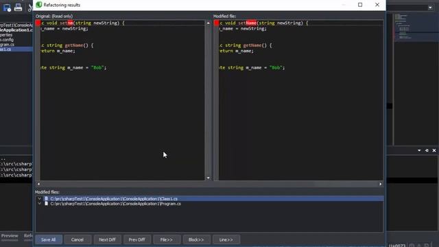Click horizontal scrollbar right arrow
The width and height of the screenshot is (439, 247).
pyautogui.click(x=380, y=184)
